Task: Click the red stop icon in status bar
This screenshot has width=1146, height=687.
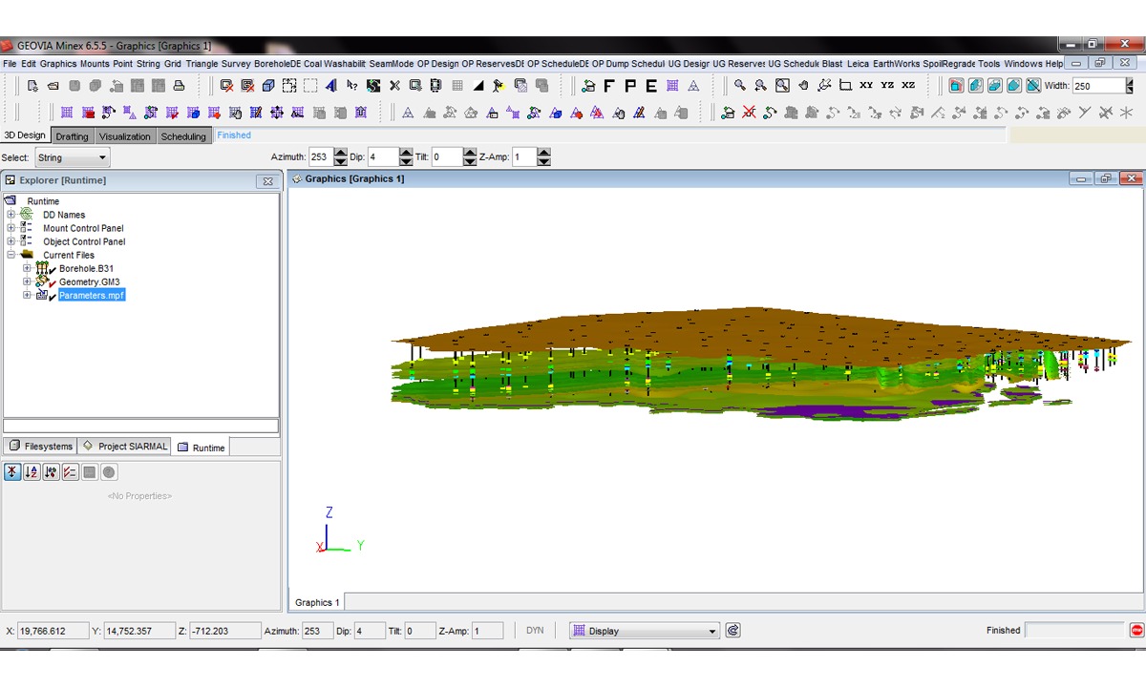Action: tap(1136, 631)
